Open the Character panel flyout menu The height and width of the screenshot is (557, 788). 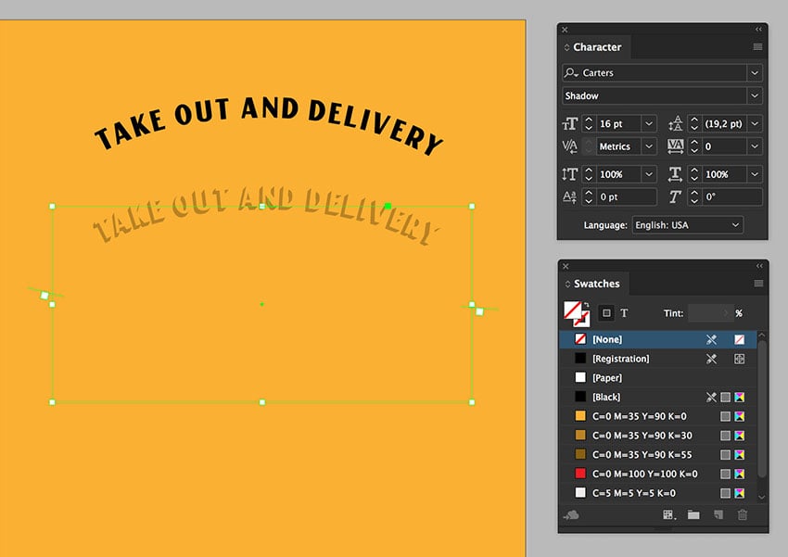pos(757,47)
